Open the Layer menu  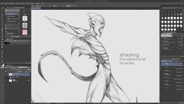18,3
